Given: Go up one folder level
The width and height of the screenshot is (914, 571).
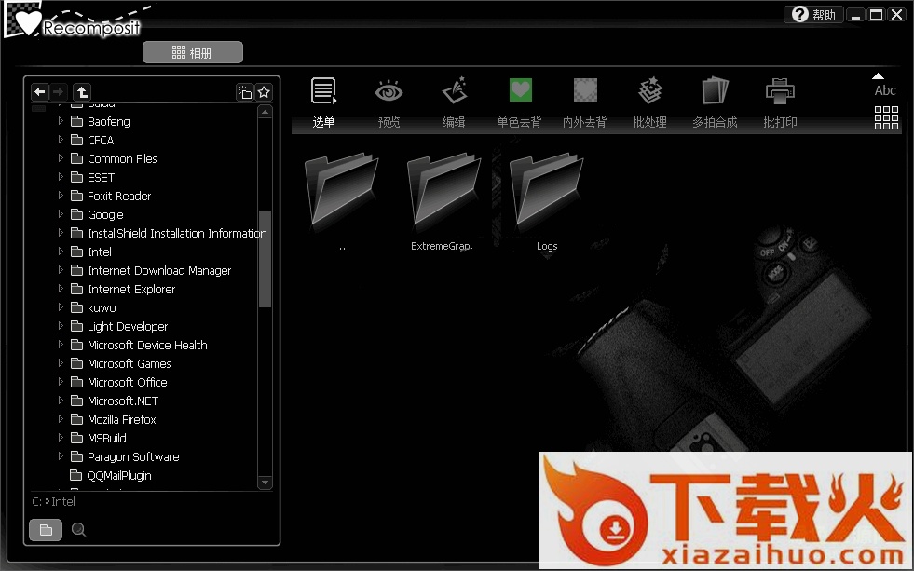Looking at the screenshot, I should [x=82, y=91].
